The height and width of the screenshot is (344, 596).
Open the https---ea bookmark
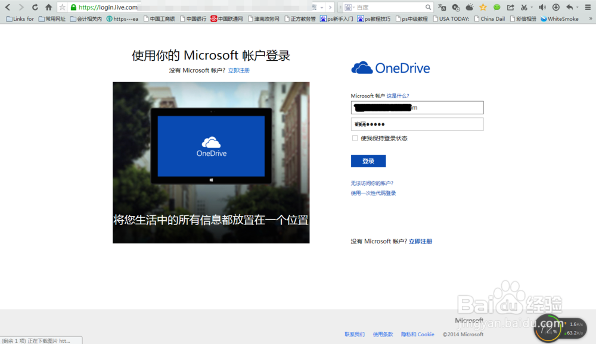pyautogui.click(x=122, y=18)
